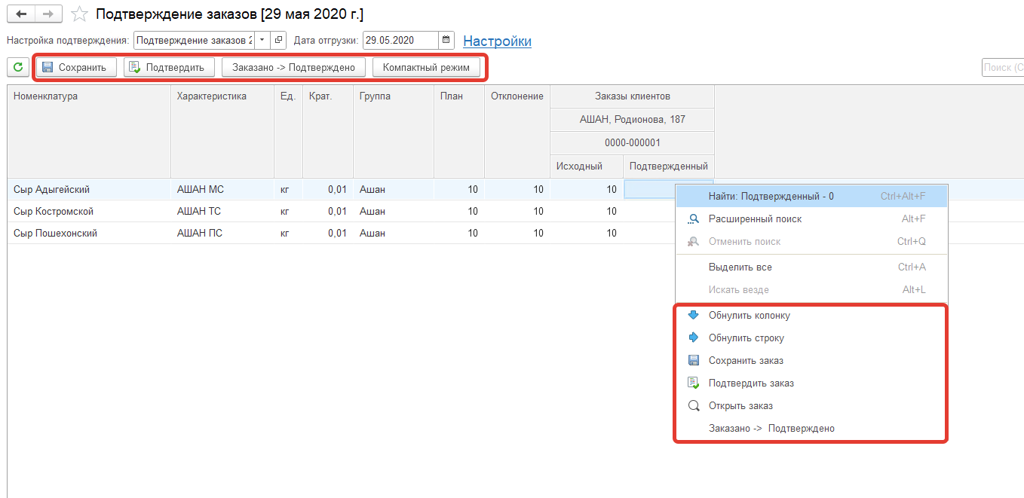Click the green refresh icon button
The width and height of the screenshot is (1024, 498).
point(18,67)
